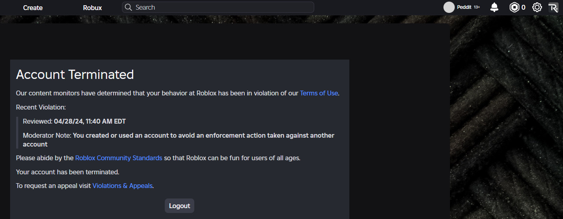This screenshot has width=563, height=219.
Task: Follow the Terms of Use link
Action: click(319, 93)
